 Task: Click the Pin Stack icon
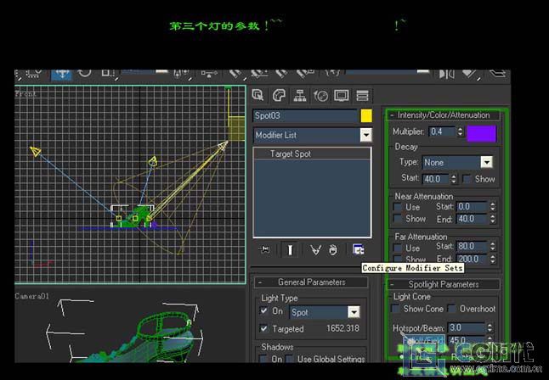pos(265,249)
